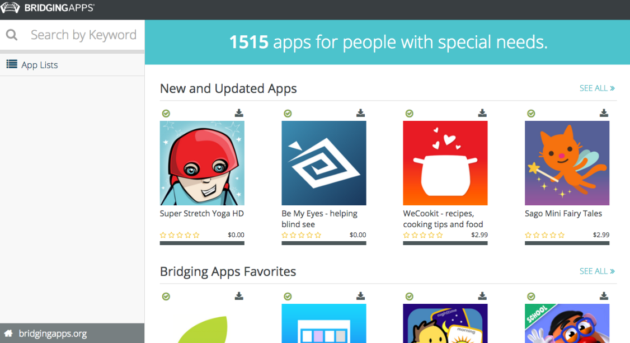
Task: Click the download icon above WeCookit
Action: click(482, 112)
